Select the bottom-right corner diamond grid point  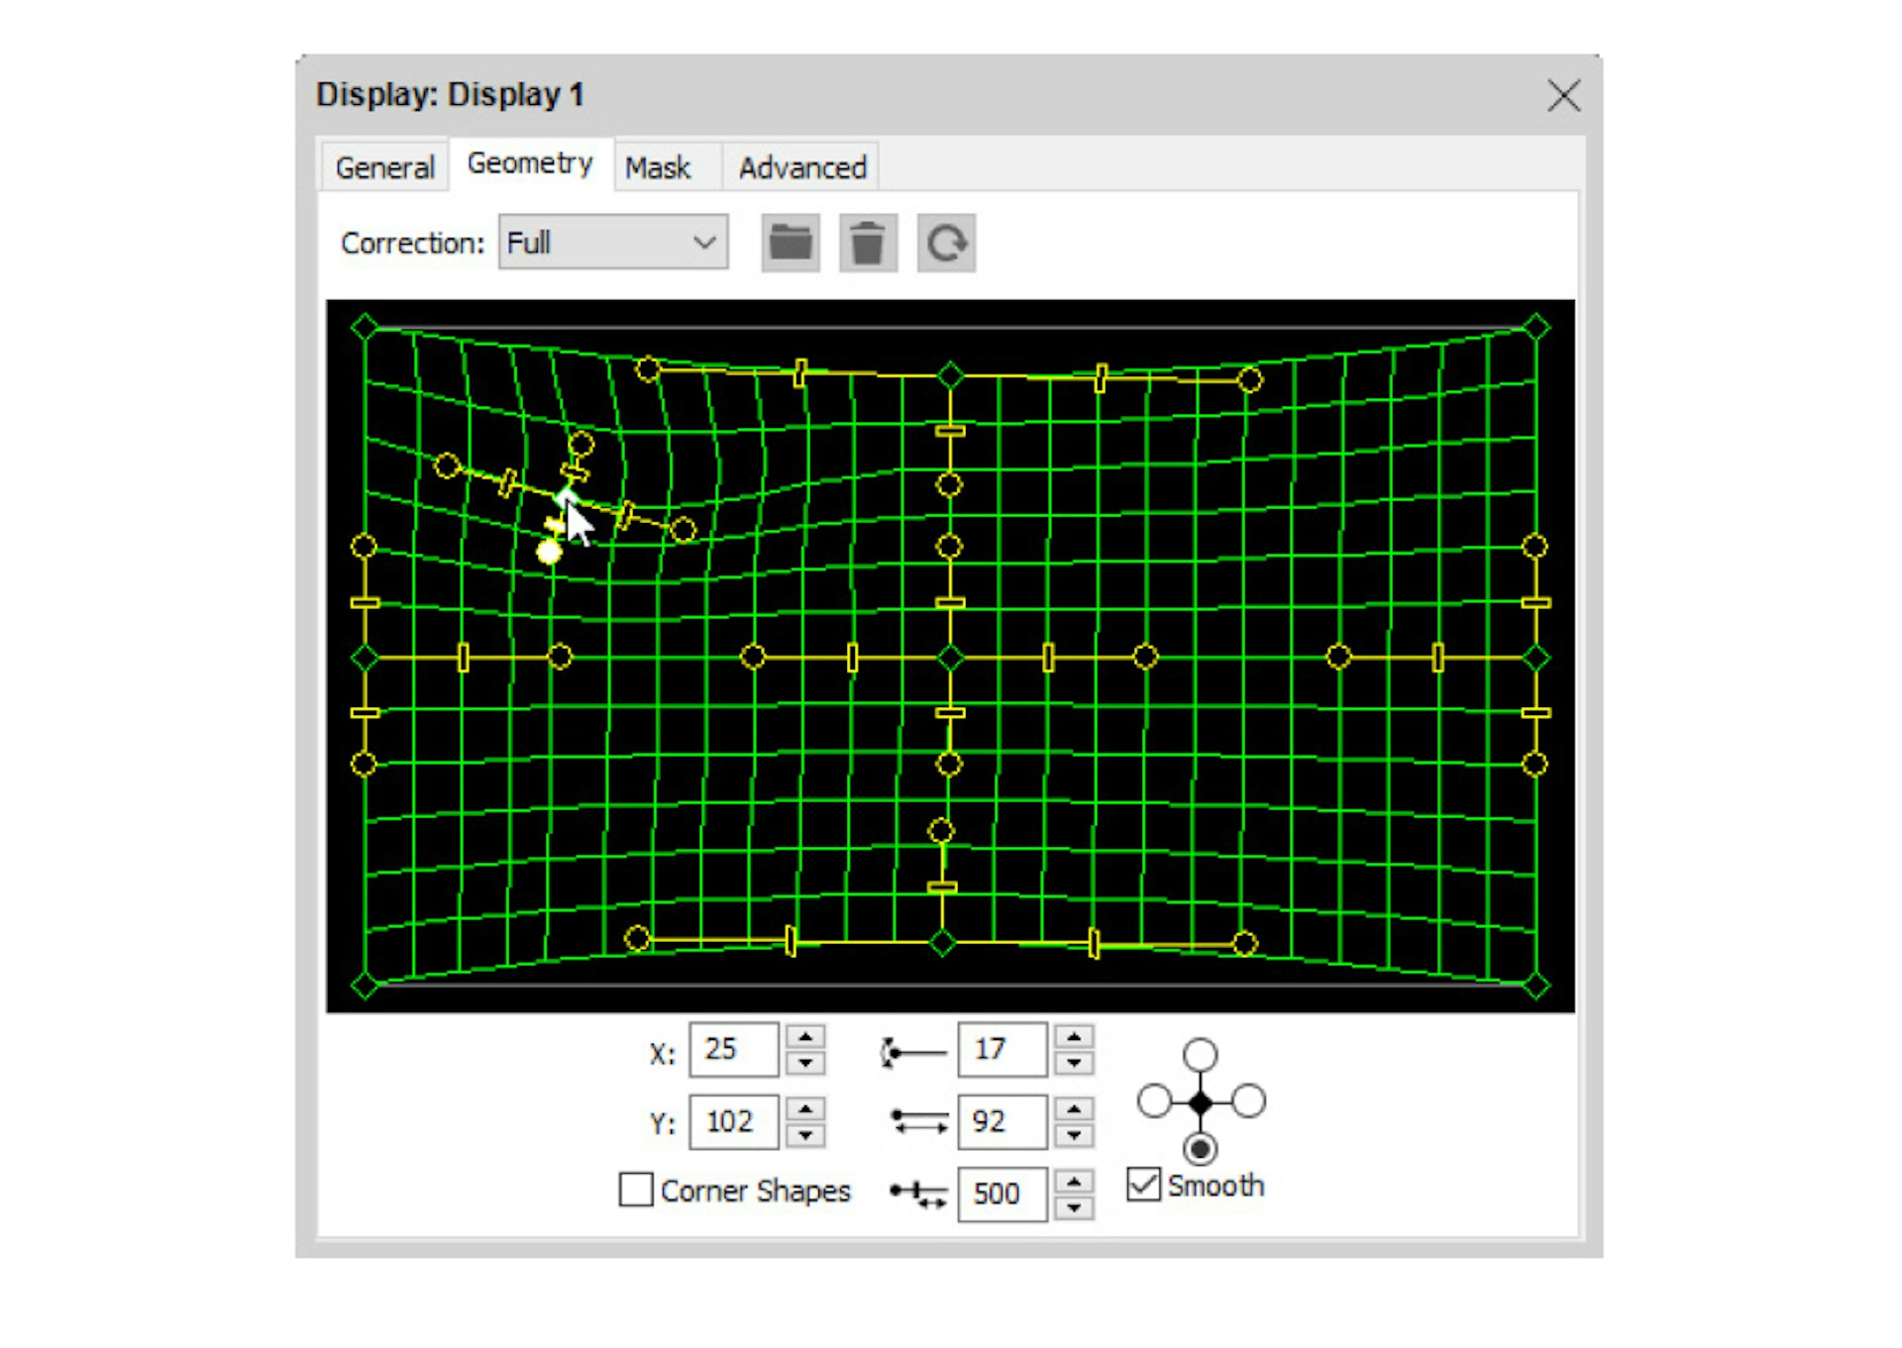tap(1535, 985)
